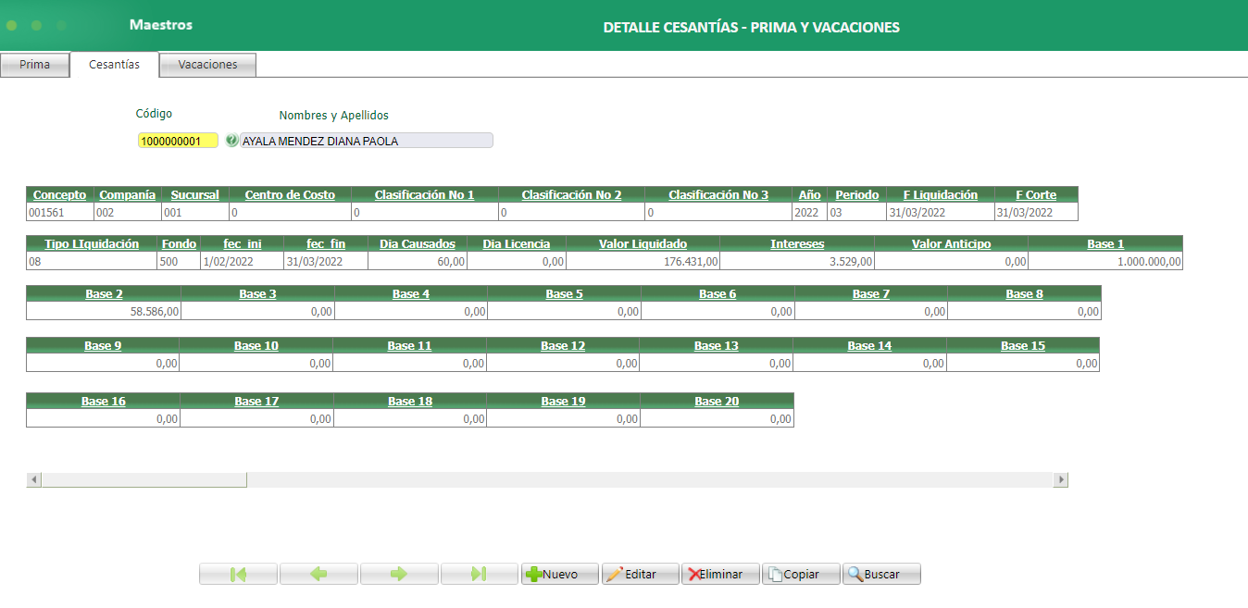Click the Base 9 header
The image size is (1248, 608).
(x=103, y=345)
